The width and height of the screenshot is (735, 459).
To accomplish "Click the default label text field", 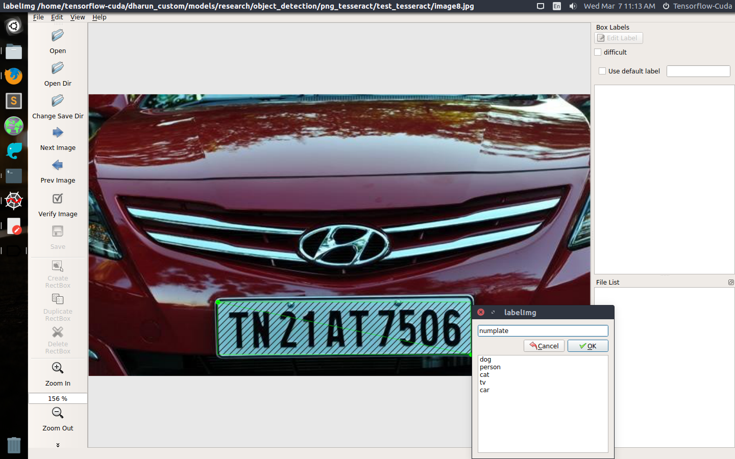I will tap(698, 71).
